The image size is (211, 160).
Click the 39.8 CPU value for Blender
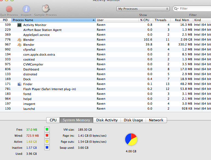149,44
